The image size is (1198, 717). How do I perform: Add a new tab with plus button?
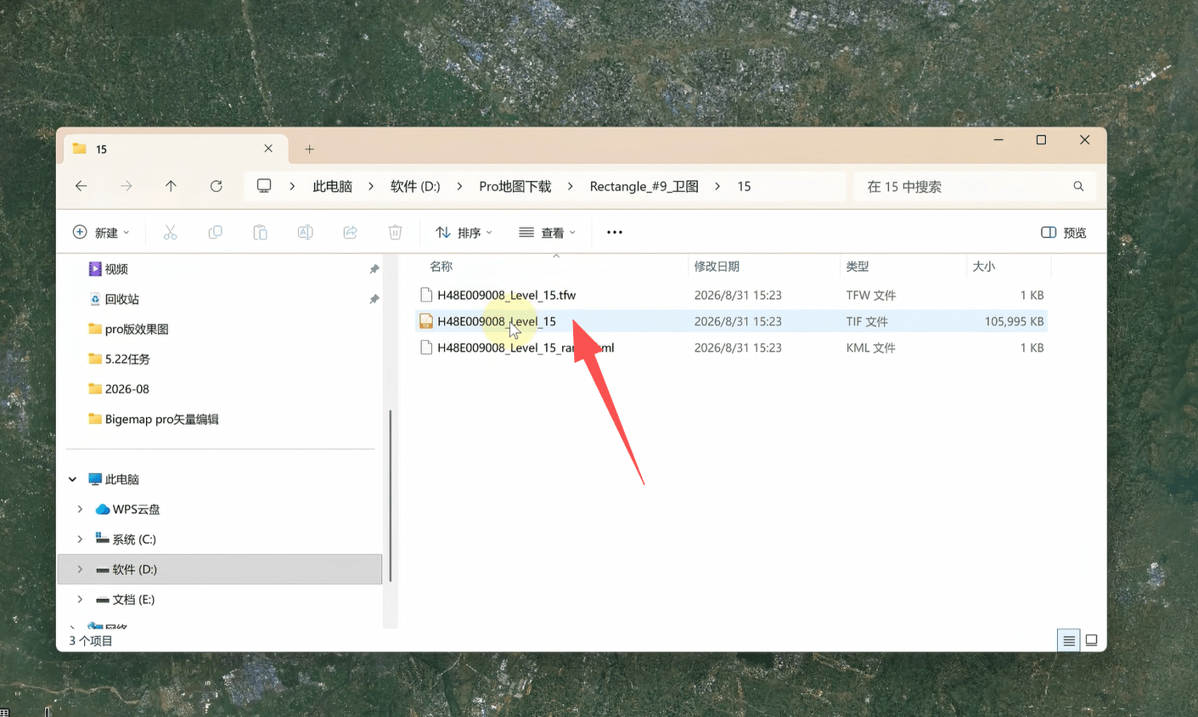click(x=310, y=149)
